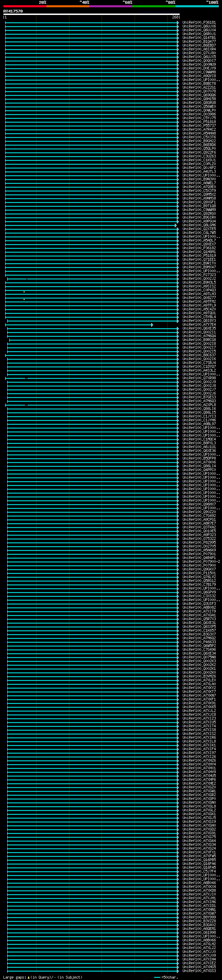Click label UniRef100_C1K9J1
222x980 pixels.
(199, 160)
